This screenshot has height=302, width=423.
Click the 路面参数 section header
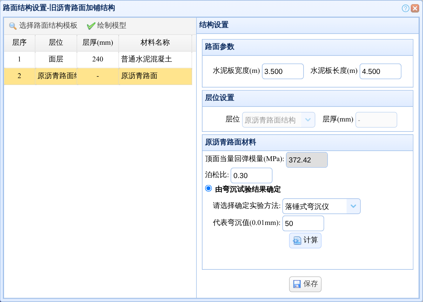click(307, 47)
